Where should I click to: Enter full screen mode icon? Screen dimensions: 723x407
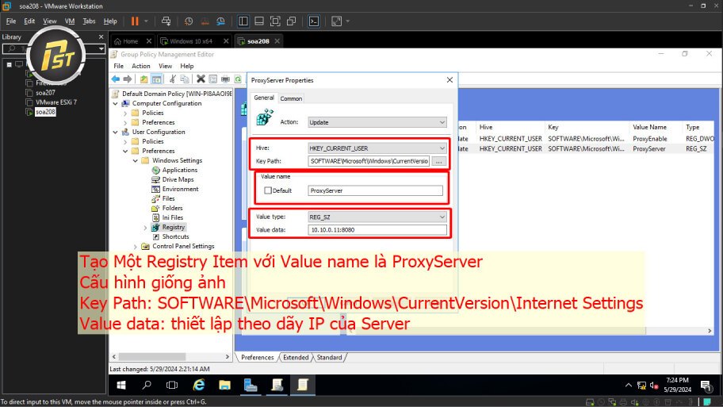(275, 21)
